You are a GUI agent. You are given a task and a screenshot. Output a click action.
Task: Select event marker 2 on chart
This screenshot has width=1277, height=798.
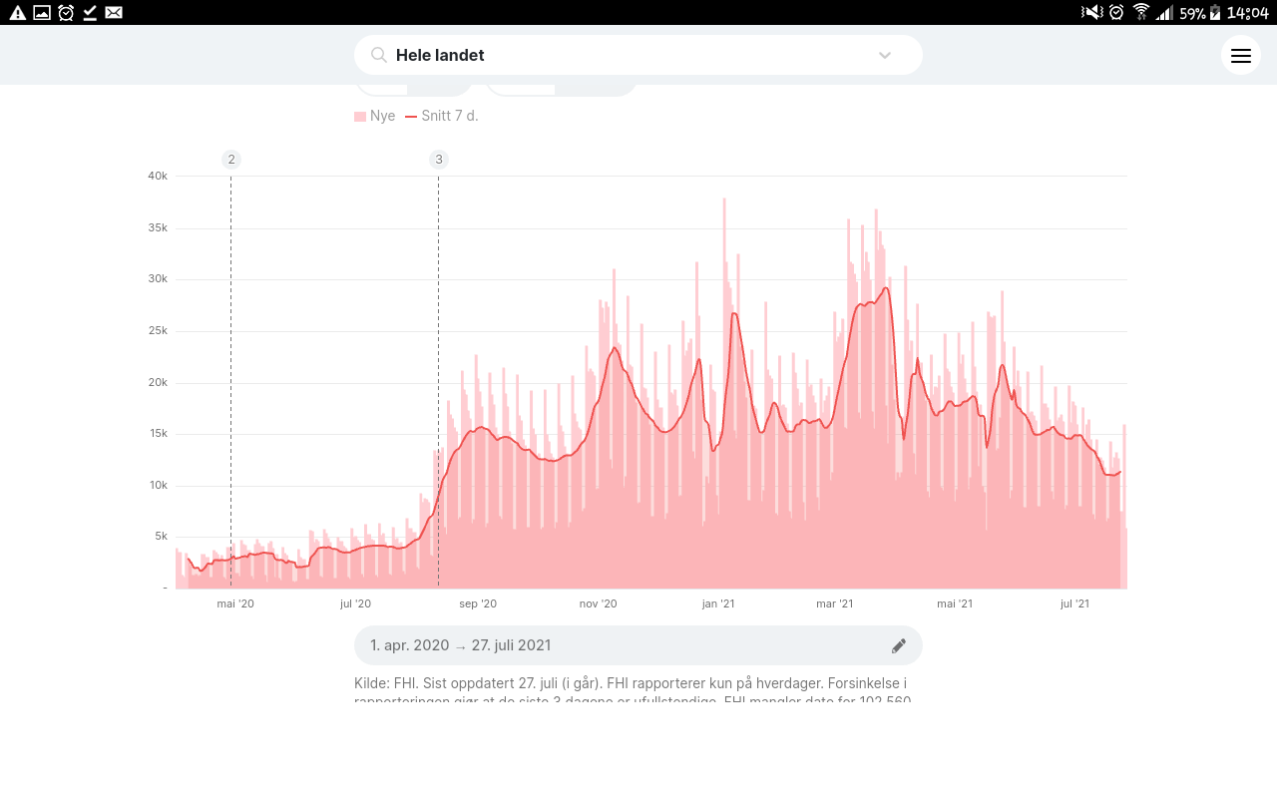tap(231, 160)
